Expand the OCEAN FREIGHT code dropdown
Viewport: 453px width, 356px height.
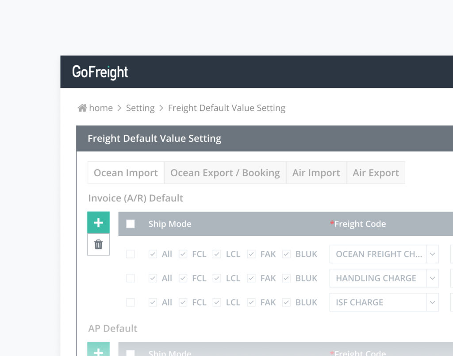click(x=433, y=254)
